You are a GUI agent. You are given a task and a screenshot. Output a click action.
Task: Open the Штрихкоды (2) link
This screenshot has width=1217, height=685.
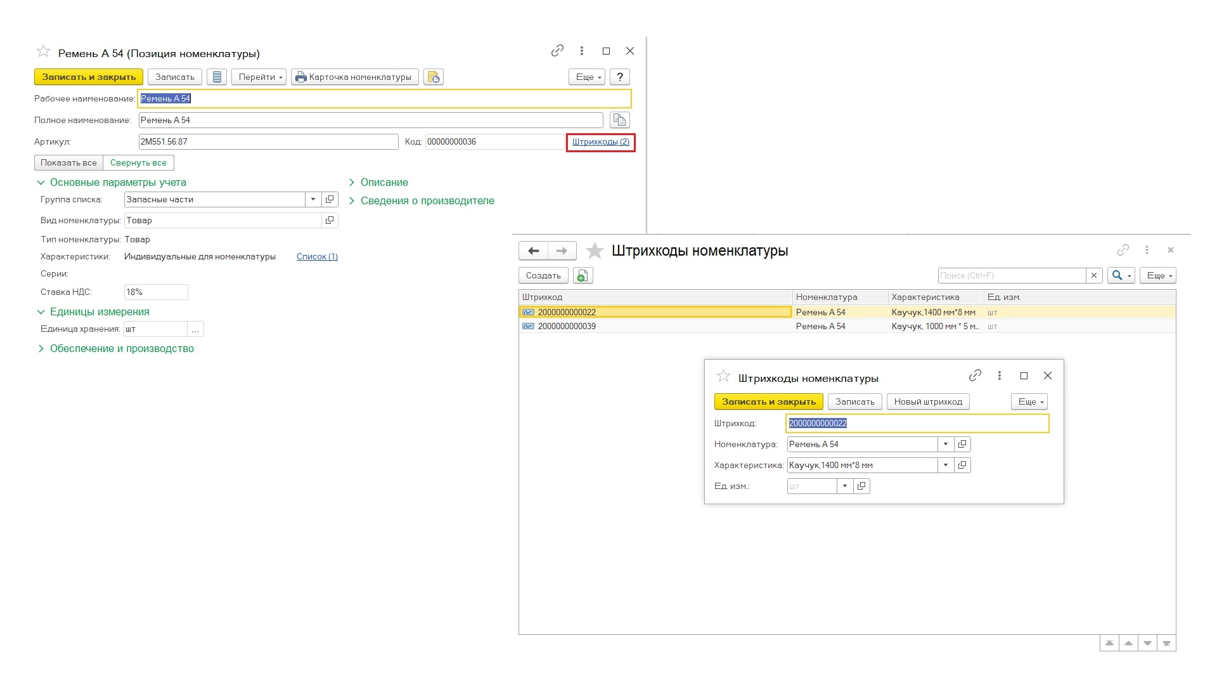coord(600,142)
